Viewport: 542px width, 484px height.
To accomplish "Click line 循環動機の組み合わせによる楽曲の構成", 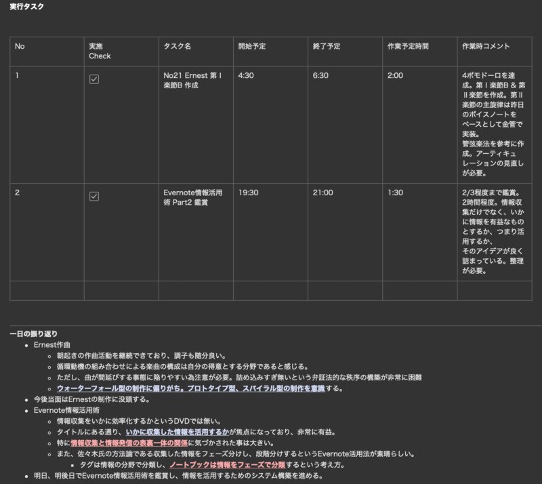I will click(182, 366).
